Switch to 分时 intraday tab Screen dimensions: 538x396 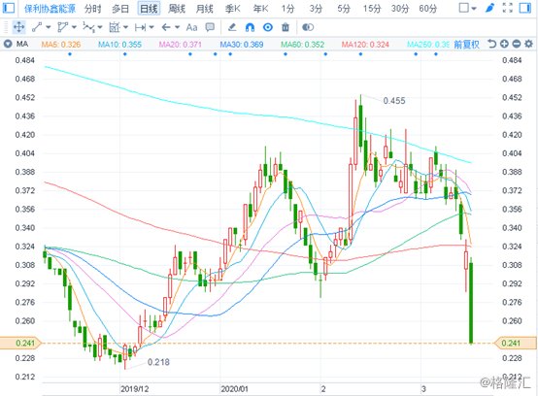coord(93,8)
